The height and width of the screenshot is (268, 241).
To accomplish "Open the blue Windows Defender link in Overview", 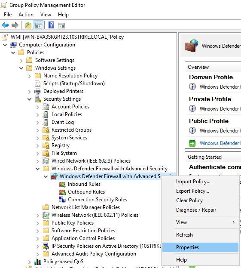I will (x=220, y=143).
